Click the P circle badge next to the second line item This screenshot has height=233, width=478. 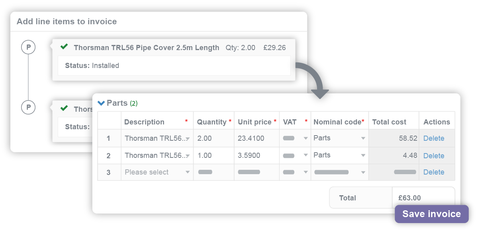27,107
